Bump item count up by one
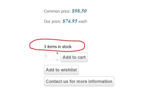This screenshot has width=156, height=99. (57, 53)
